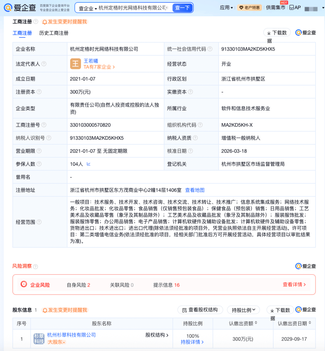This screenshot has height=351, width=325.
Task: Click the 爱企查 logo in header
Action: [20, 8]
